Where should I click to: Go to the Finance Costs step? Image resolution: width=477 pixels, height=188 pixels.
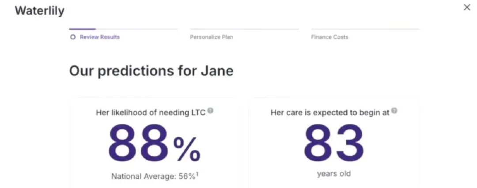pos(329,37)
